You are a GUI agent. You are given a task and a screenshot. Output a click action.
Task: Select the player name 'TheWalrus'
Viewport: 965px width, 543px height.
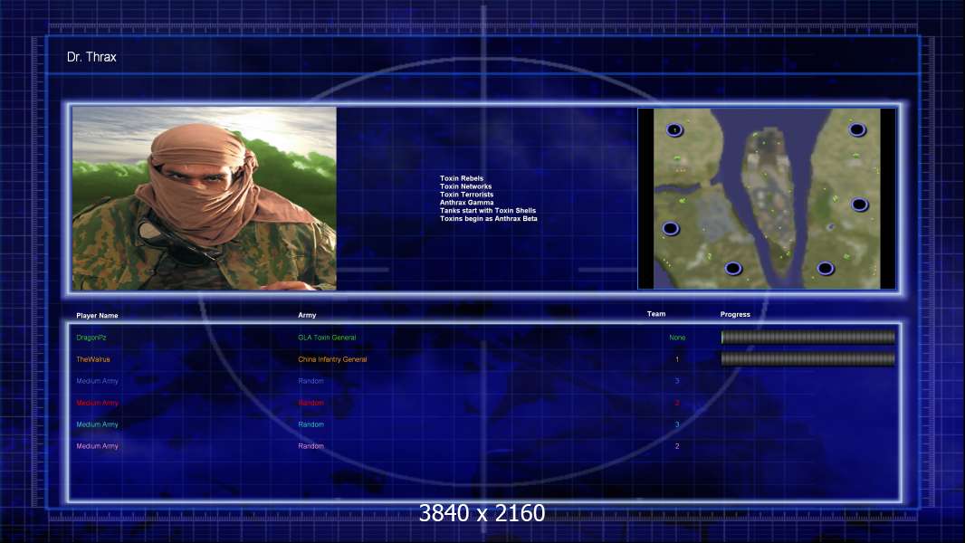93,359
